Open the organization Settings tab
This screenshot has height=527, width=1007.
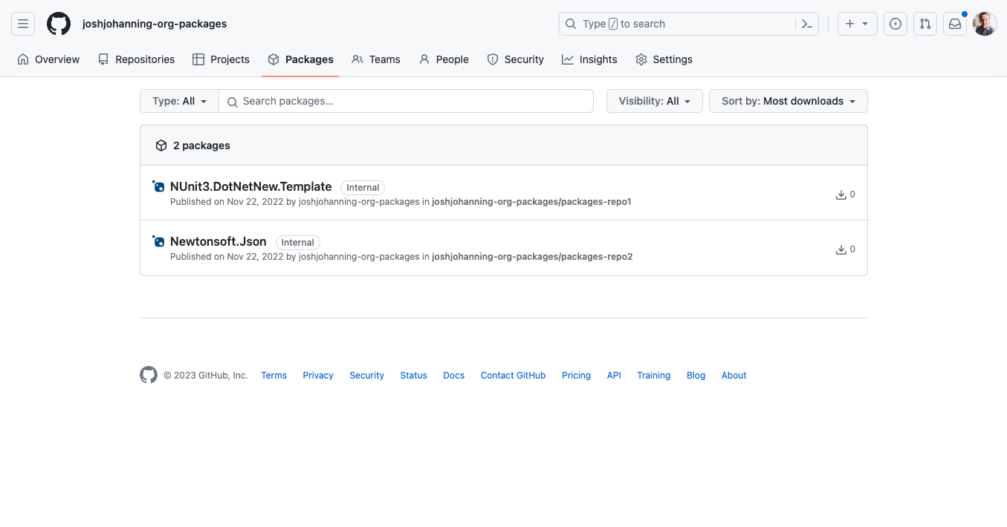pos(664,59)
